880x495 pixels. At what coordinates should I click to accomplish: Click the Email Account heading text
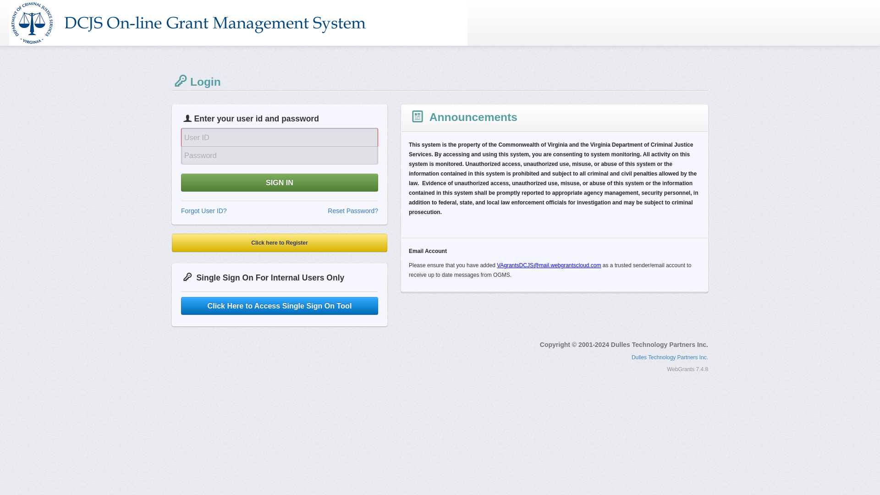[x=428, y=251]
